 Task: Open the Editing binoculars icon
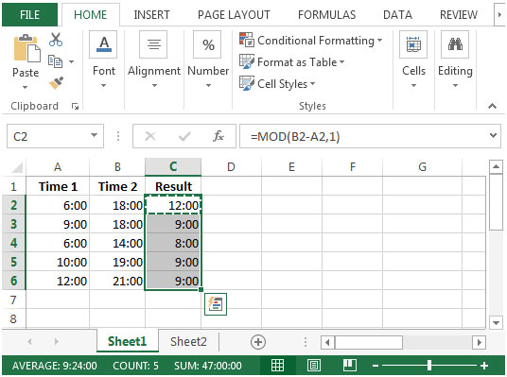click(x=455, y=44)
